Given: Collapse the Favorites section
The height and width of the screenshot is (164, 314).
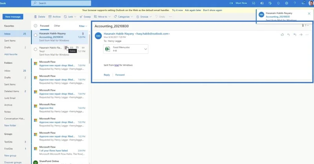Looking at the screenshot, I should point(9,26).
